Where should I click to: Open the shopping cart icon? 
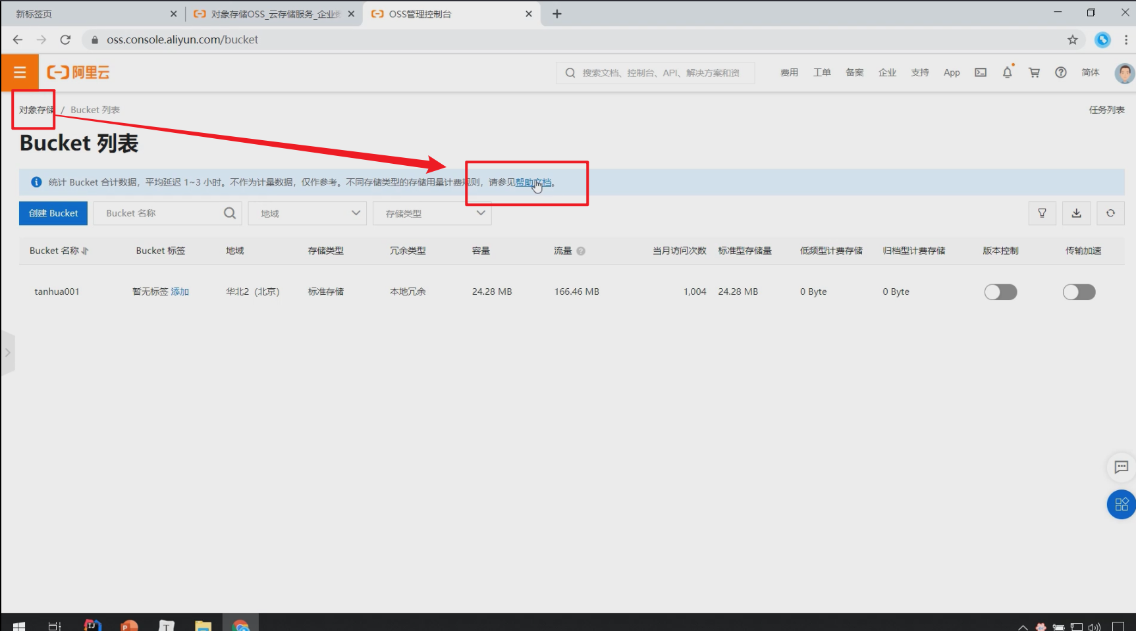(x=1034, y=72)
